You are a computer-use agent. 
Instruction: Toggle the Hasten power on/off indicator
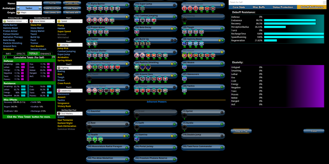[x=126, y=39]
